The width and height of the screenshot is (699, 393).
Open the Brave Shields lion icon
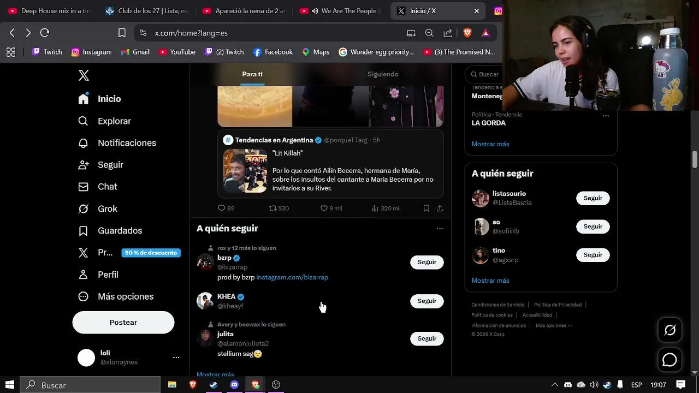467,33
